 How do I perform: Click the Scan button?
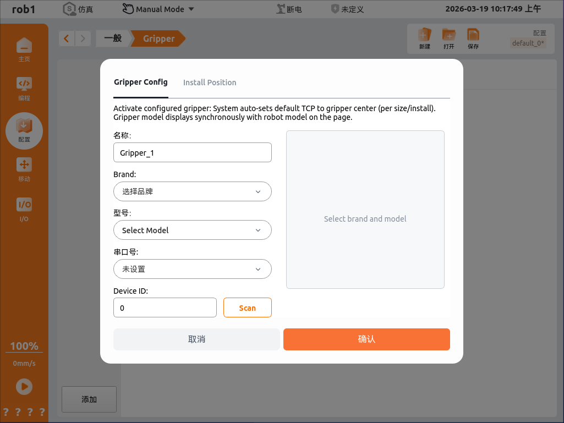coord(247,308)
